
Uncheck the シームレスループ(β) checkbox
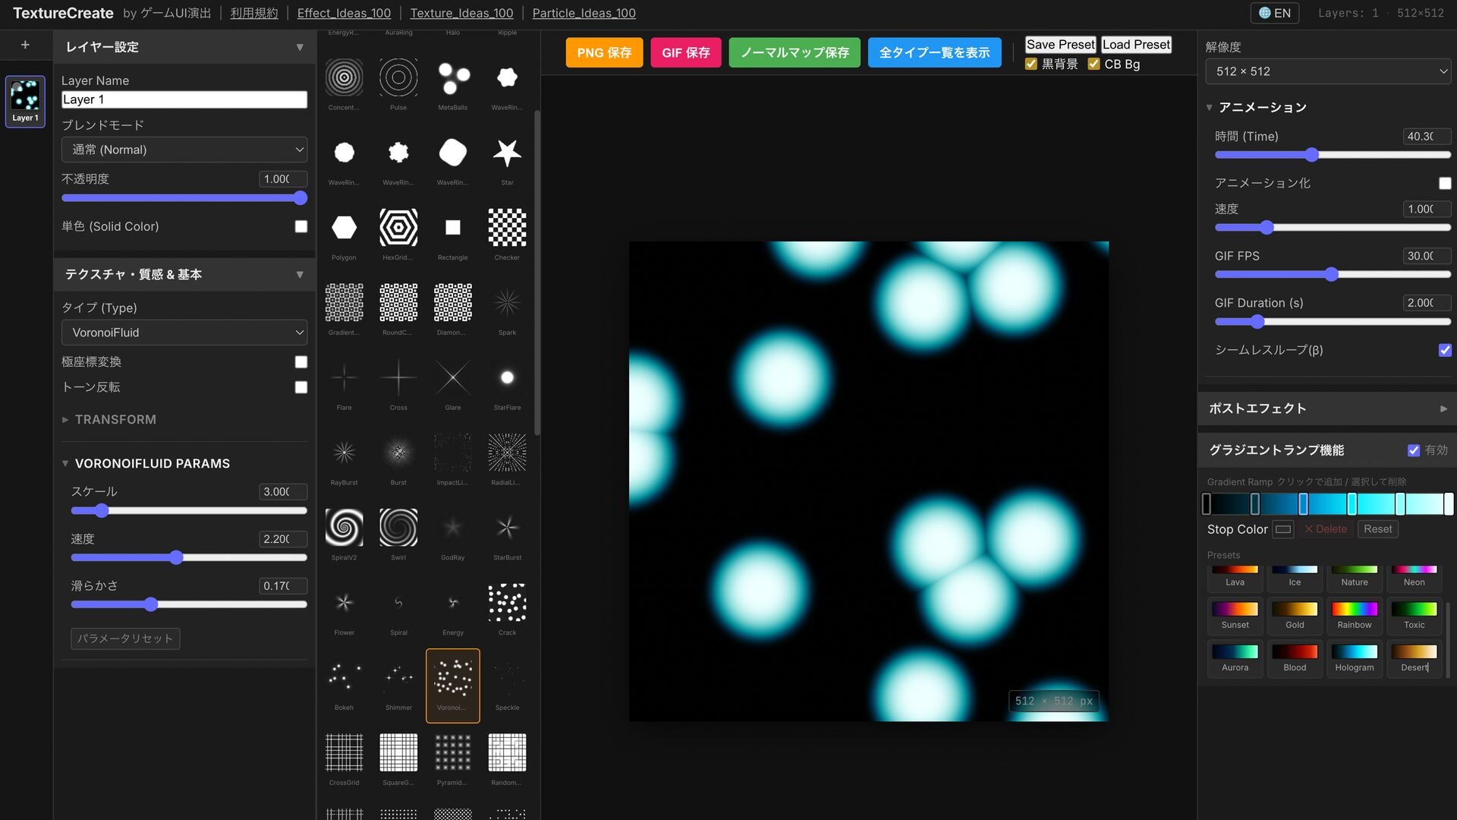pos(1444,350)
